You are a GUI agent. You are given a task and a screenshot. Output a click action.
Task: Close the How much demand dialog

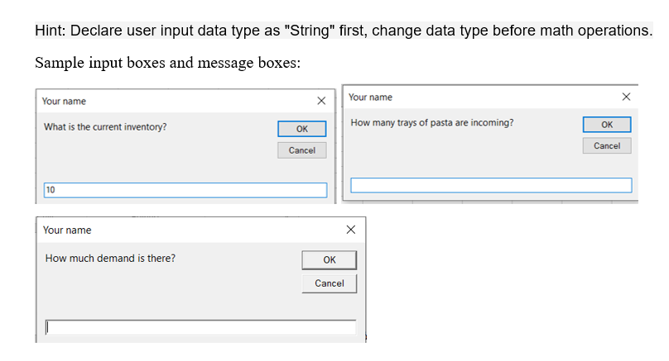pyautogui.click(x=351, y=230)
